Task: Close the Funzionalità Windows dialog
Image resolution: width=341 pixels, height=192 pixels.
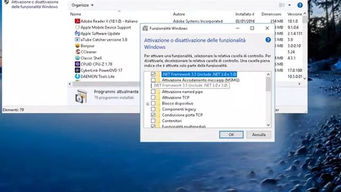Action: pyautogui.click(x=267, y=28)
